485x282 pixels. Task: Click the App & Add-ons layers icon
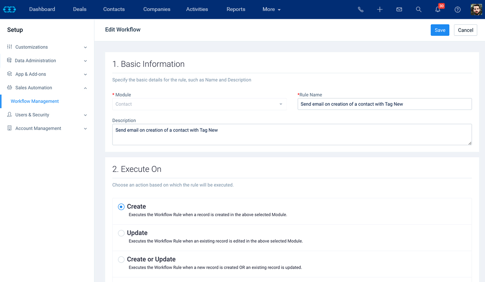pos(9,74)
